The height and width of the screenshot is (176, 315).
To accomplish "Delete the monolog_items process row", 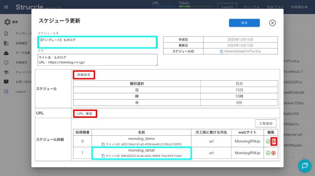I will coord(273,141).
